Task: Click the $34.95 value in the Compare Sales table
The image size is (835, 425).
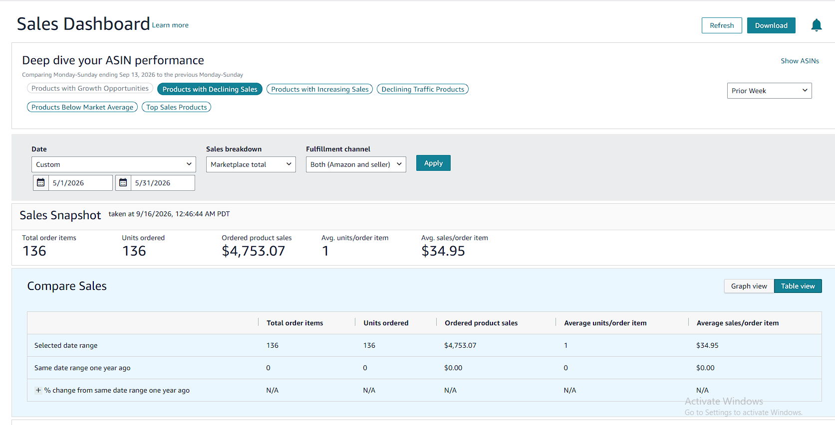Action: click(707, 345)
